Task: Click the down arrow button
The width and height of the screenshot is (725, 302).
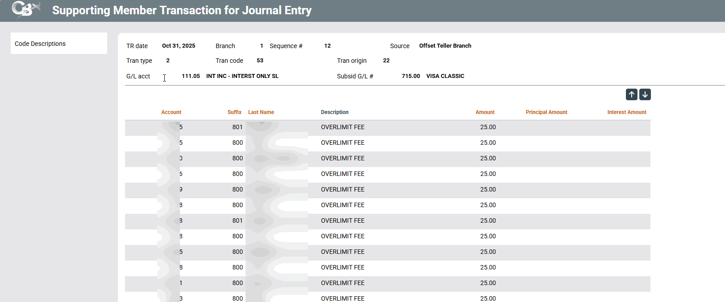Action: [x=645, y=94]
